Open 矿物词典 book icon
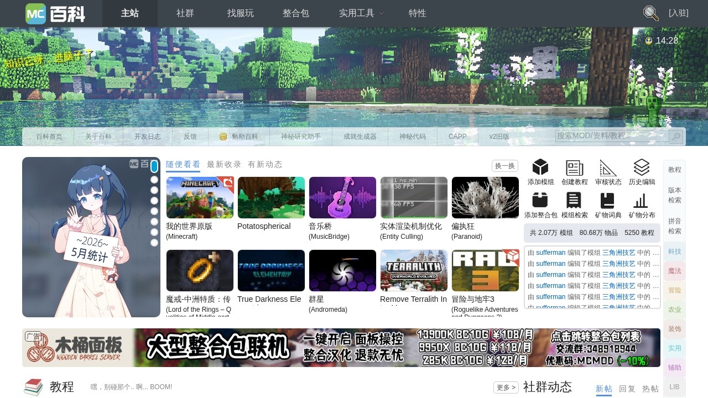708x398 pixels. (607, 200)
